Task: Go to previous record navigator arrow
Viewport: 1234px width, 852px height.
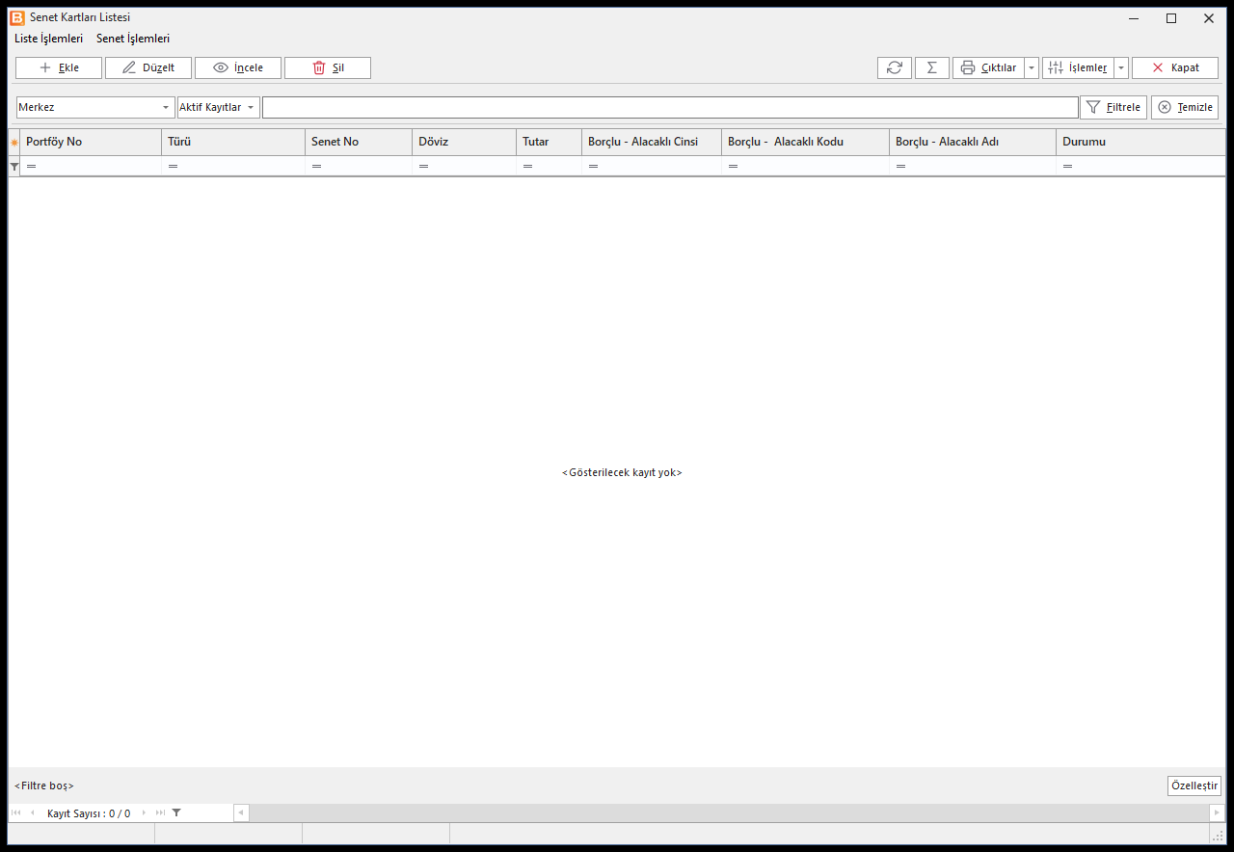Action: click(32, 813)
